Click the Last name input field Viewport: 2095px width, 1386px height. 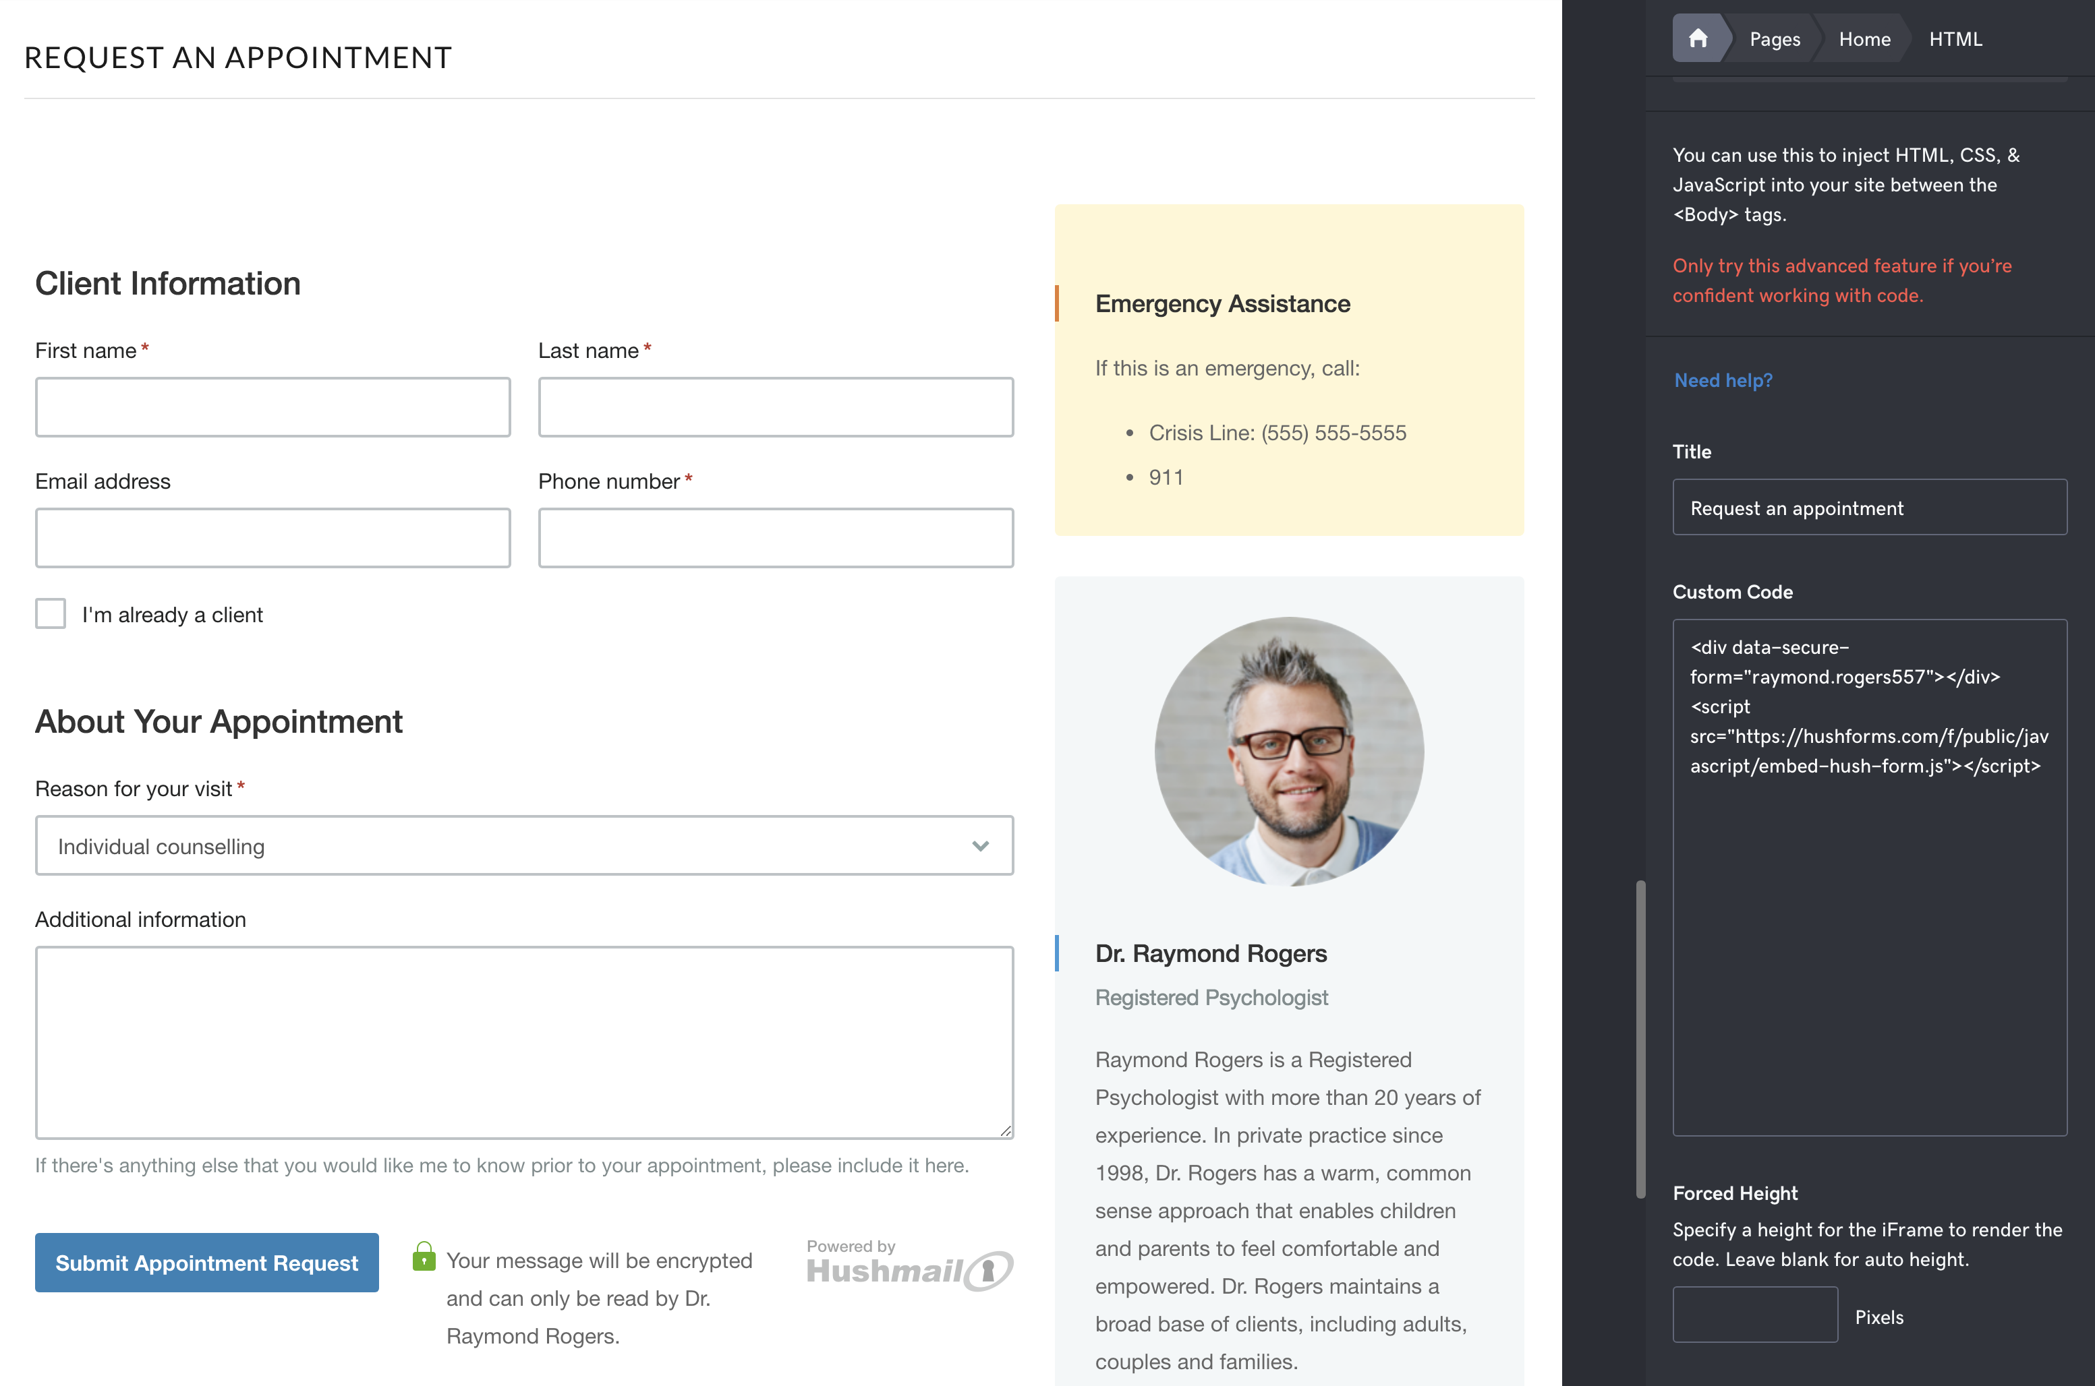pos(776,406)
